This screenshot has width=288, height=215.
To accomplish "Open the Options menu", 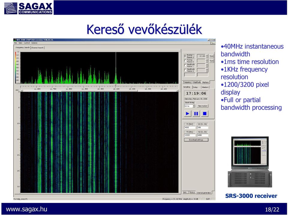I will click(34, 43).
